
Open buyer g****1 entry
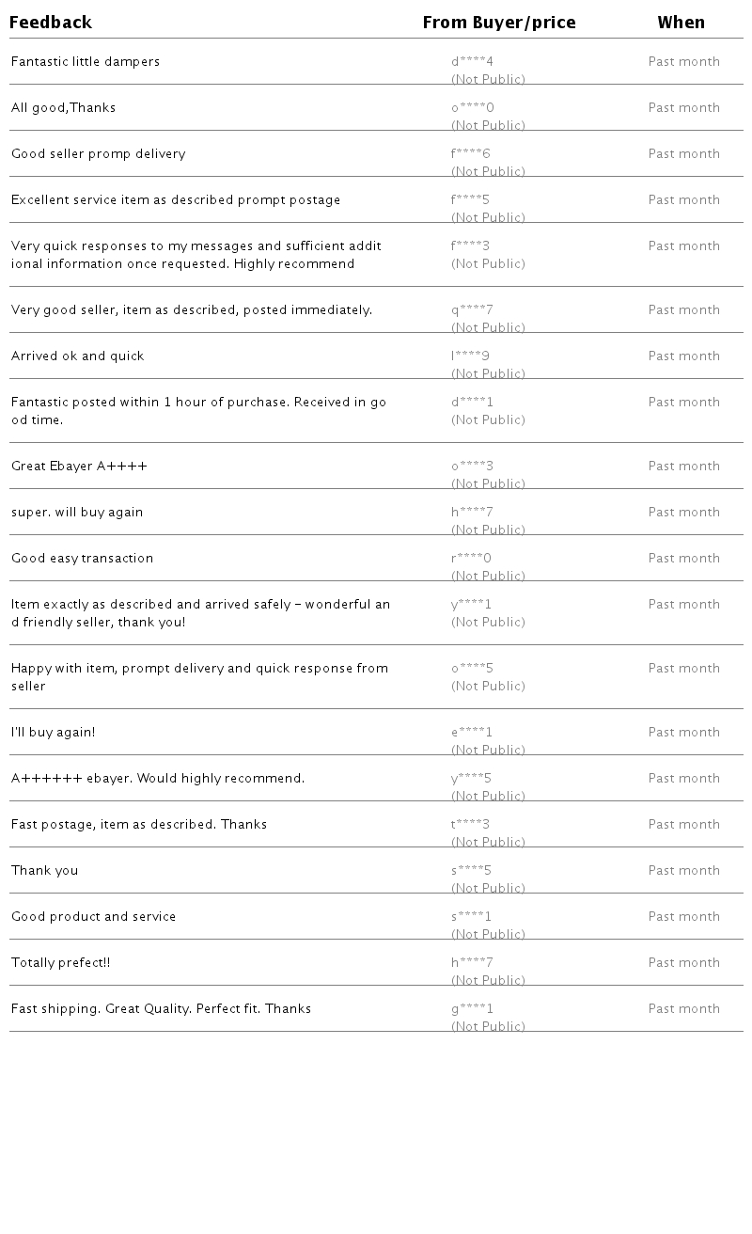click(x=472, y=1009)
